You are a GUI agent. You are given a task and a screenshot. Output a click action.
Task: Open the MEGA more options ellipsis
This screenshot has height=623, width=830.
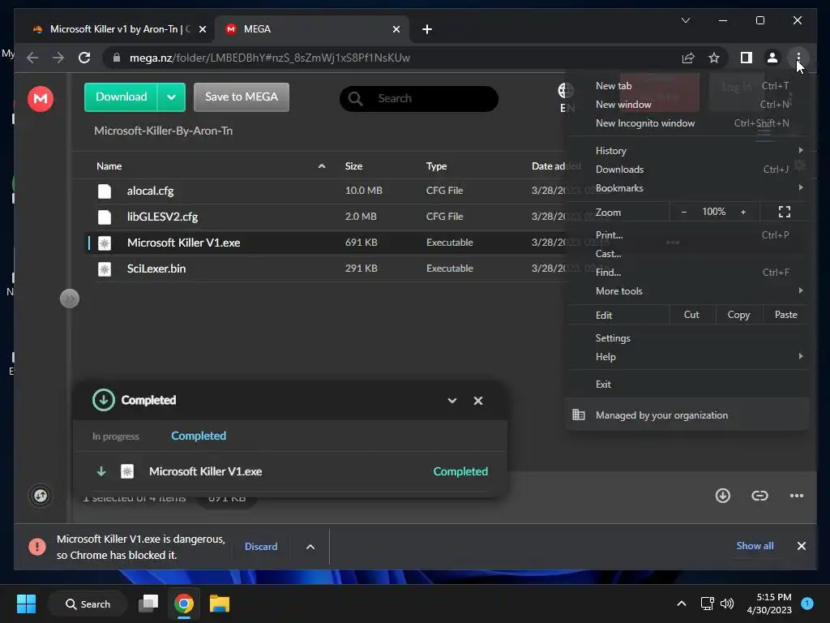click(x=797, y=496)
